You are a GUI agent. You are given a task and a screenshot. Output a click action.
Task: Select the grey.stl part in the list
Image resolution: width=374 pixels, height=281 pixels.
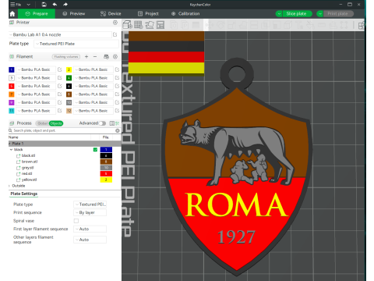pos(27,168)
